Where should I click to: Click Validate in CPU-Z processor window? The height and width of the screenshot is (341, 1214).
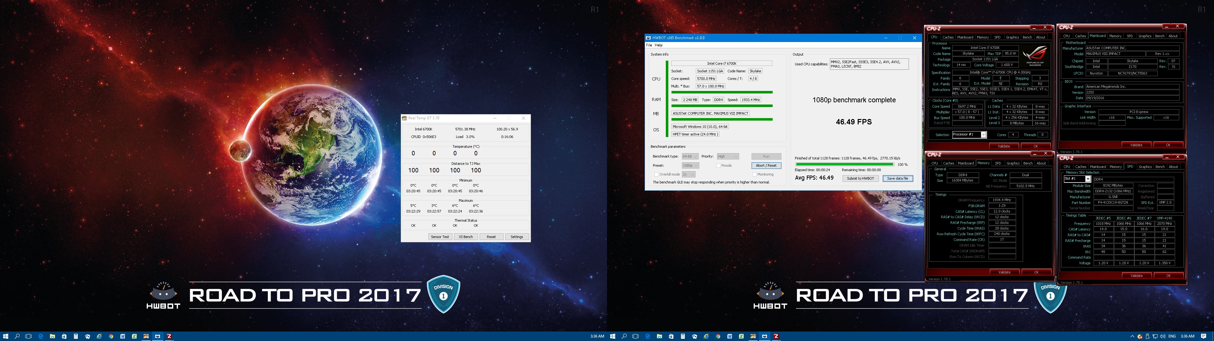coord(1004,147)
